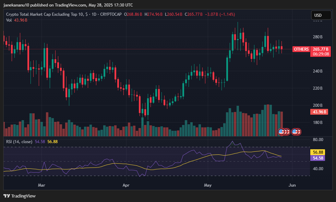
Task: Click the 200 B price axis label
Action: (x=317, y=105)
